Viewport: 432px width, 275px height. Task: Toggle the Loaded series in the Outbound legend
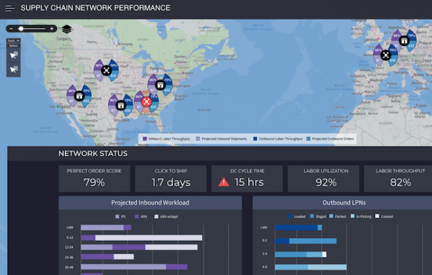click(297, 217)
